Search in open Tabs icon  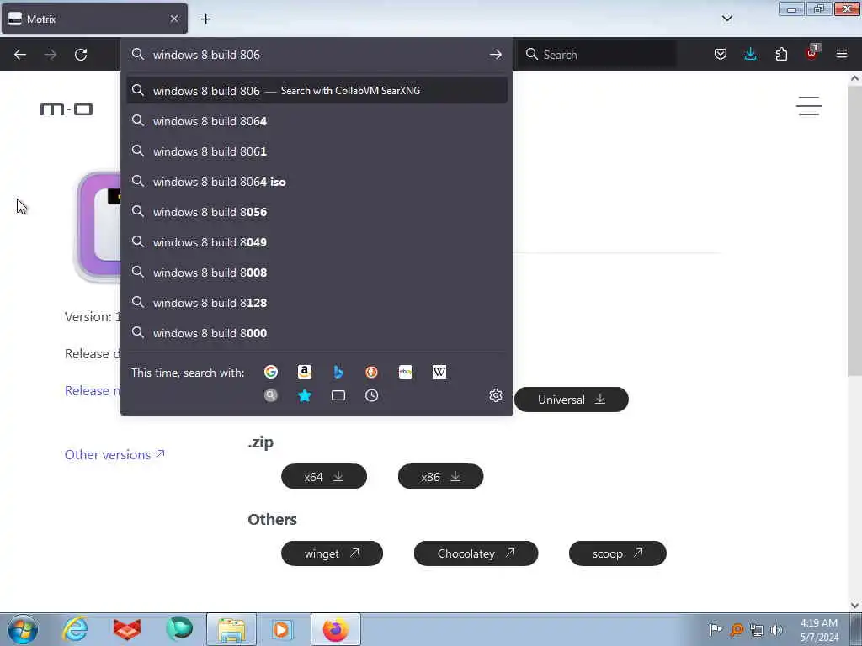(x=338, y=395)
